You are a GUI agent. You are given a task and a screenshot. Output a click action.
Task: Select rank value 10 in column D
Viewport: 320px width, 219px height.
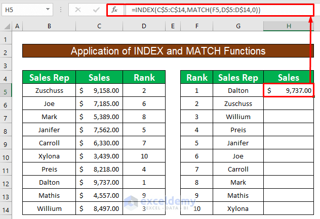click(144, 156)
